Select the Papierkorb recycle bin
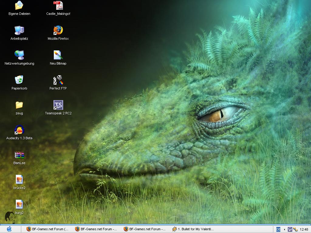The height and width of the screenshot is (233, 311). point(19,80)
